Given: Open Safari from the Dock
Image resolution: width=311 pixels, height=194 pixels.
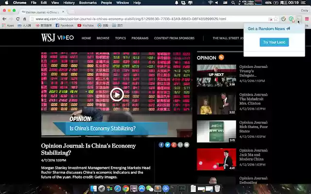Looking at the screenshot, I should (x=118, y=189).
